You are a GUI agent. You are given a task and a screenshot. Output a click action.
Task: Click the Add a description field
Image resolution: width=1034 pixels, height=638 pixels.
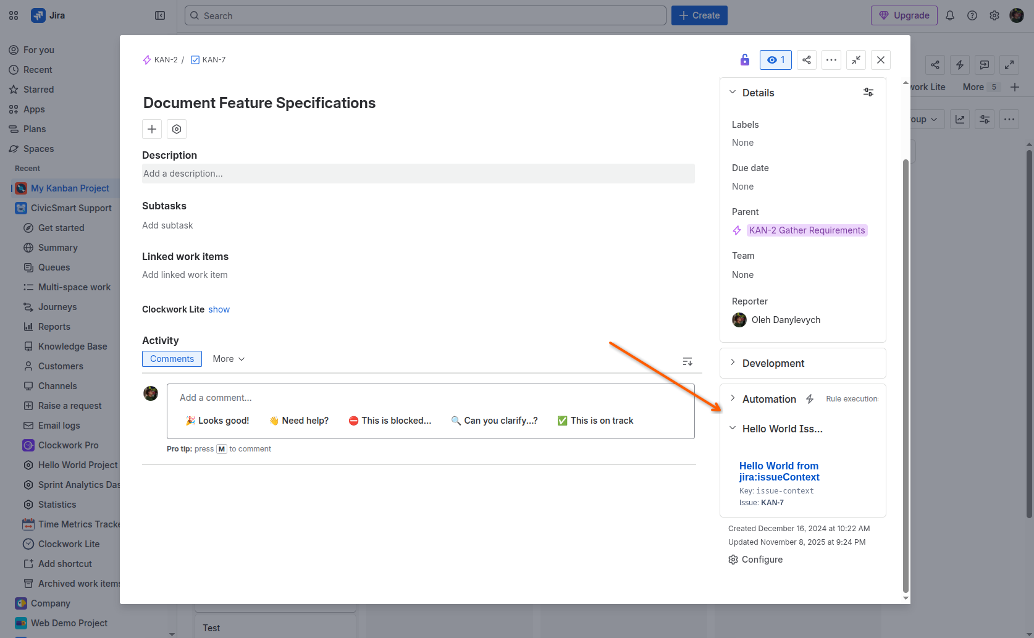point(418,174)
